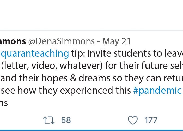Follow the #quaranteaching hashtag link
Viewport: 183px width, 131px height.
click(34, 54)
